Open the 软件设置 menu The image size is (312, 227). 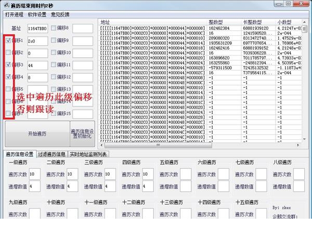click(37, 15)
